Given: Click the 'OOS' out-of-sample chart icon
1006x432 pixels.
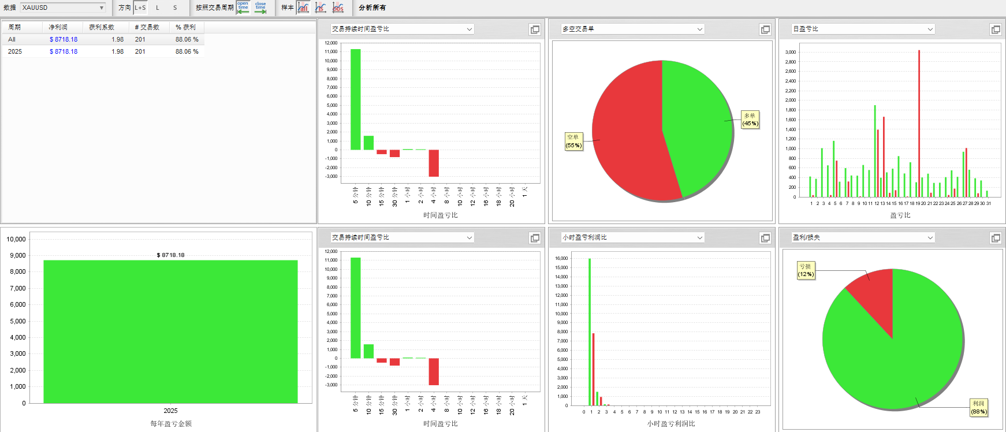Looking at the screenshot, I should point(338,8).
